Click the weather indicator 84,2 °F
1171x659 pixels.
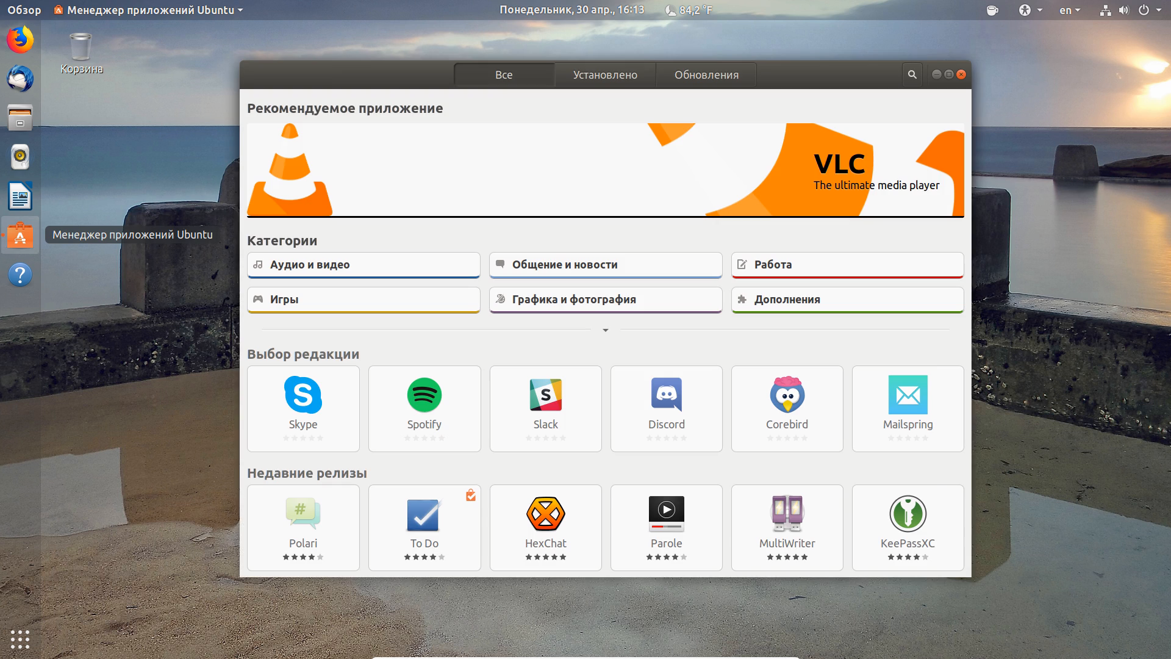pyautogui.click(x=688, y=10)
